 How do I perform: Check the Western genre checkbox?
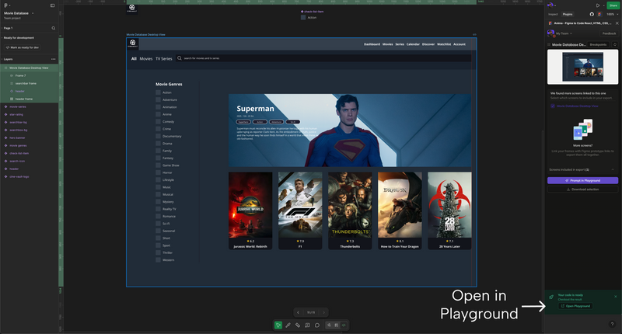[x=159, y=260]
